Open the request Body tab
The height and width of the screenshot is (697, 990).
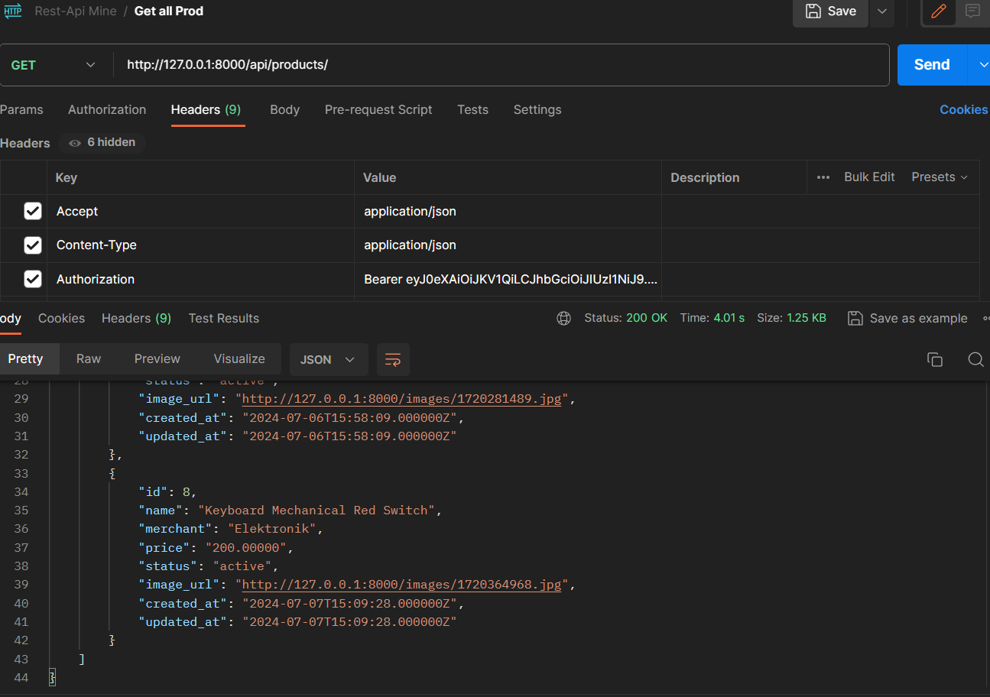click(x=284, y=110)
